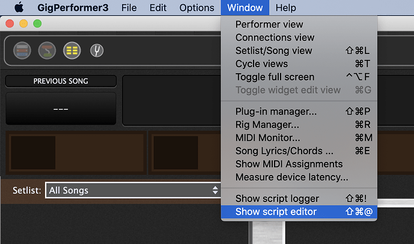This screenshot has width=414, height=244.
Task: Click the first dark song part tile
Action: pos(33,152)
